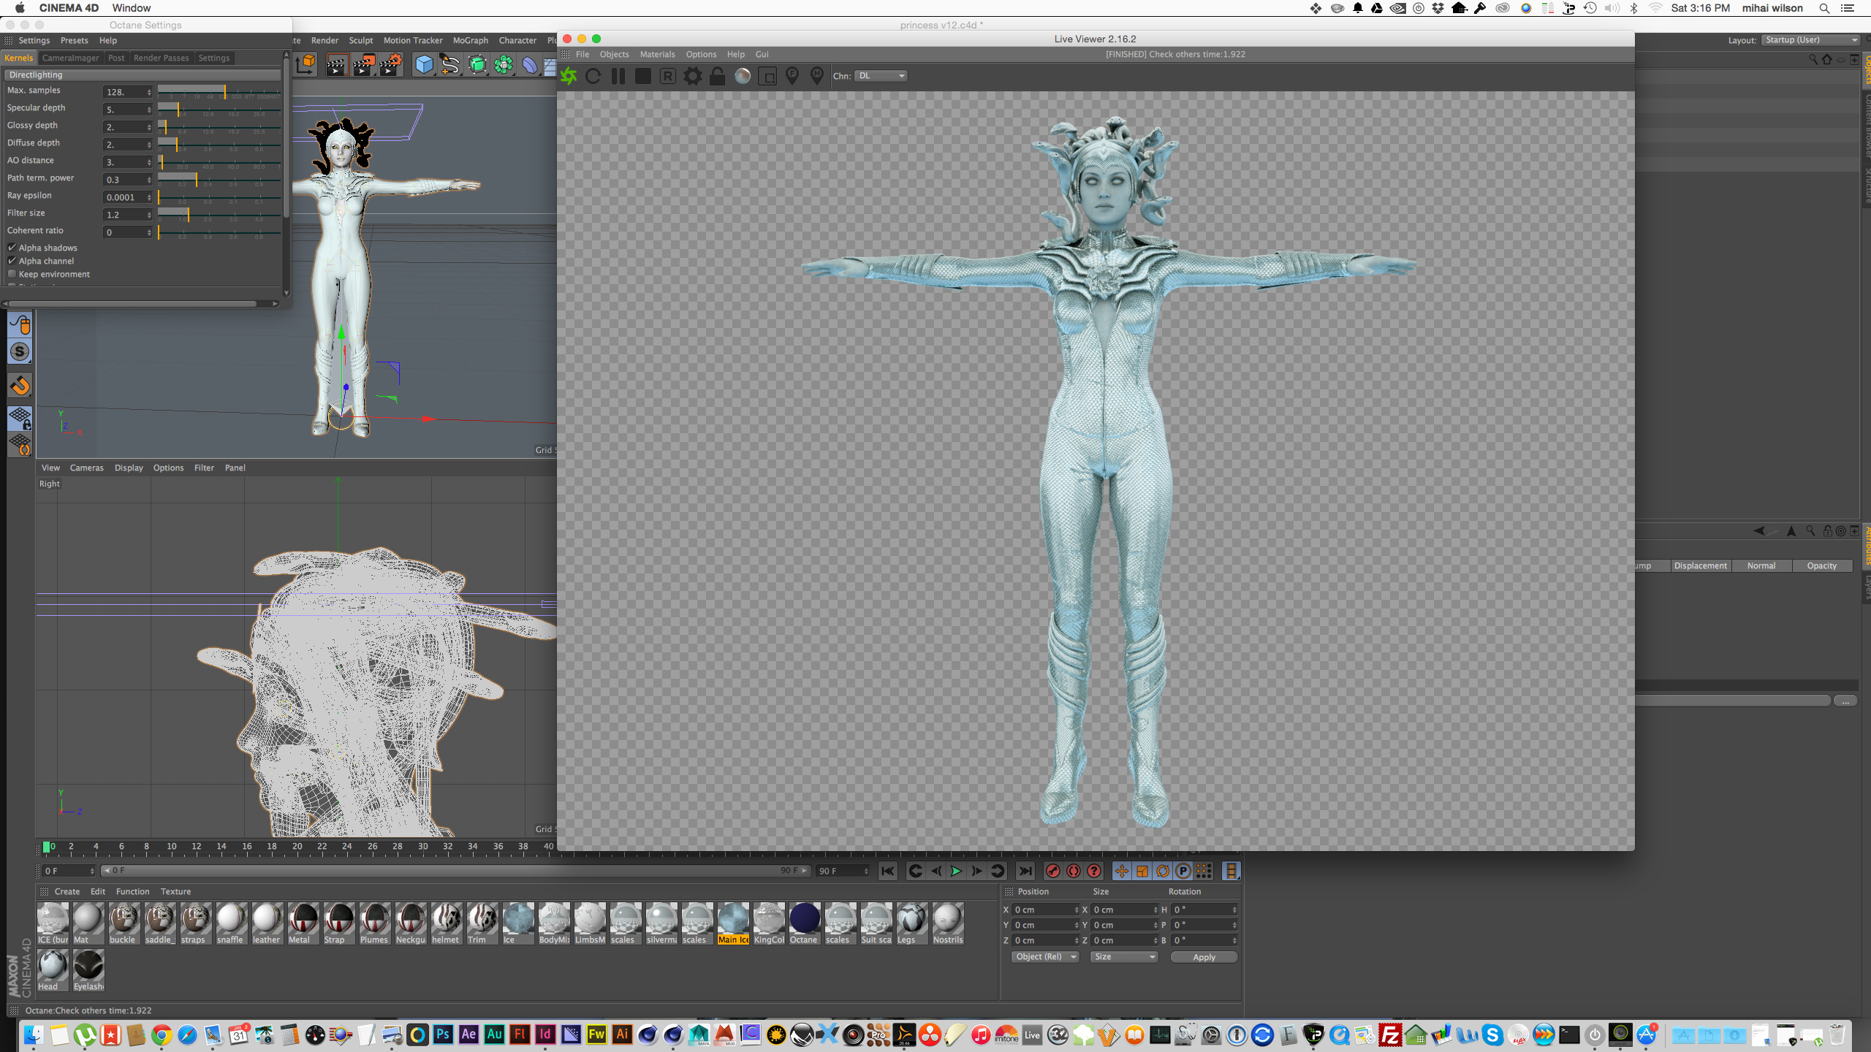The height and width of the screenshot is (1052, 1871).
Task: Open the Layout Startup (User) dropdown
Action: (1810, 40)
